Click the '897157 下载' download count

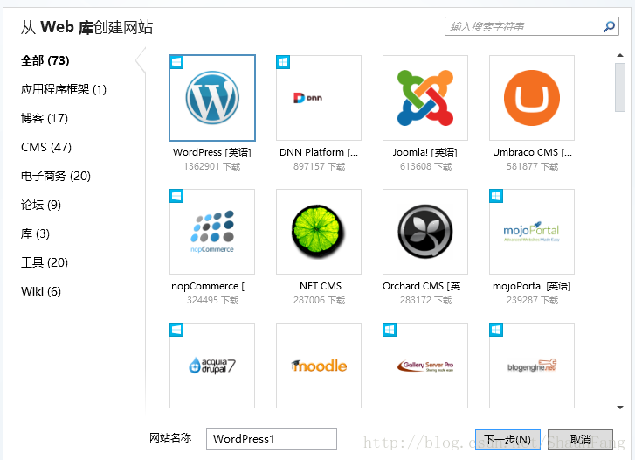tap(319, 167)
